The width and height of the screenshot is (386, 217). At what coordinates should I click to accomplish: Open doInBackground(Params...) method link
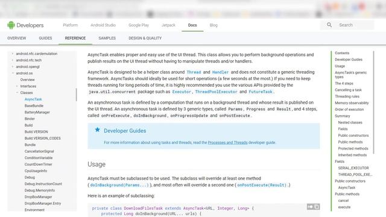click(x=119, y=185)
